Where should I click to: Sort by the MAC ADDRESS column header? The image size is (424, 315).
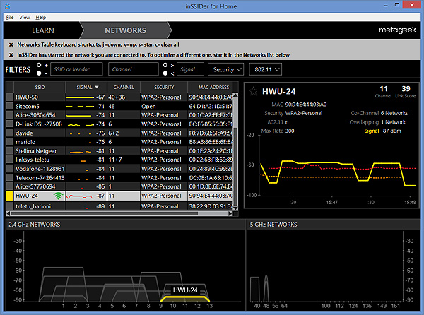tap(213, 88)
